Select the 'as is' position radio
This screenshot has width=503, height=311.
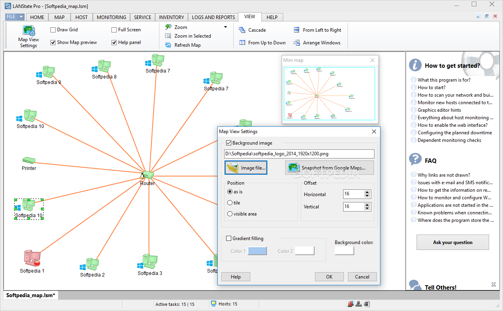230,191
